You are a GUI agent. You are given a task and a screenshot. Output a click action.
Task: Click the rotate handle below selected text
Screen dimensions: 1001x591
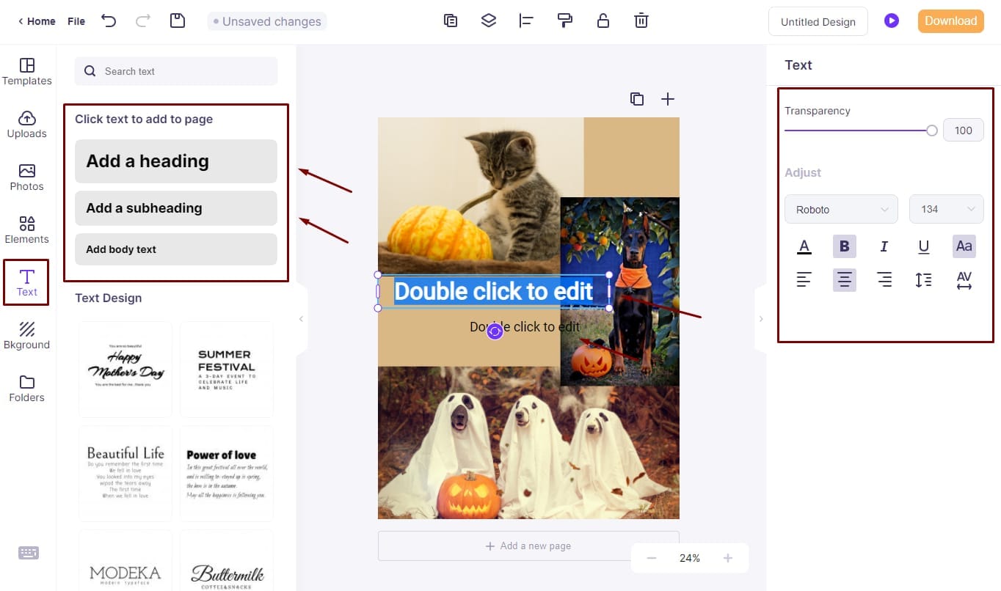495,331
